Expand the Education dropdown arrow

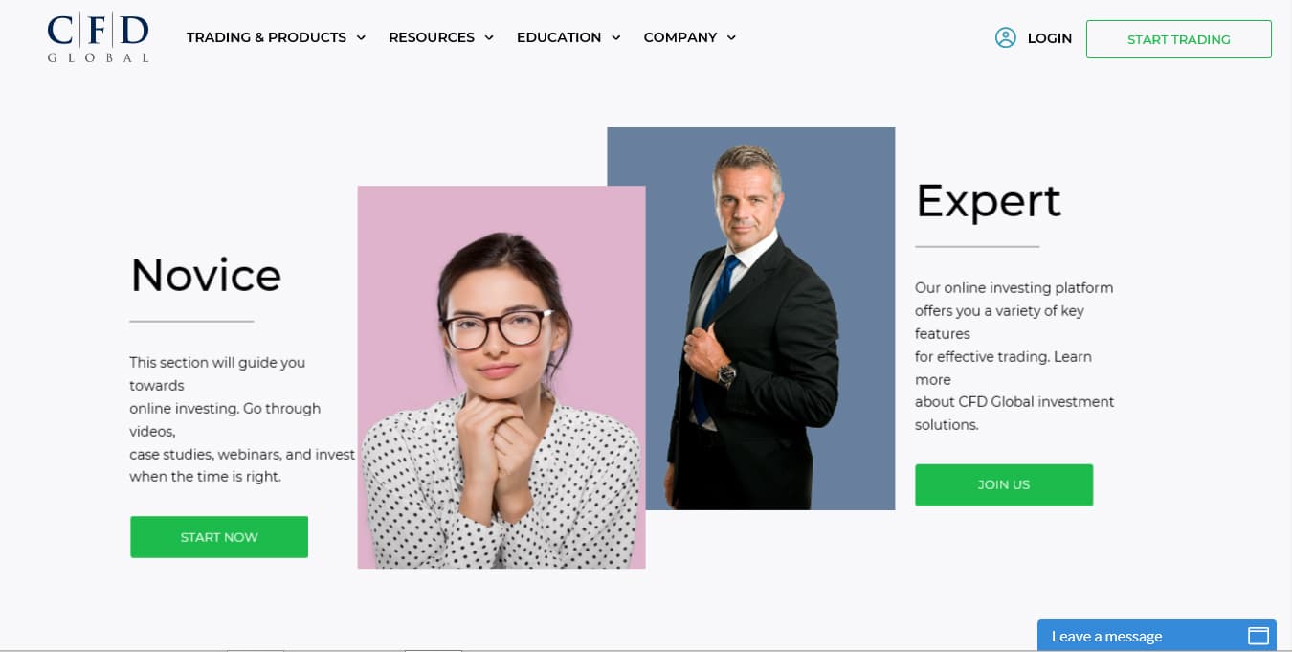point(615,38)
